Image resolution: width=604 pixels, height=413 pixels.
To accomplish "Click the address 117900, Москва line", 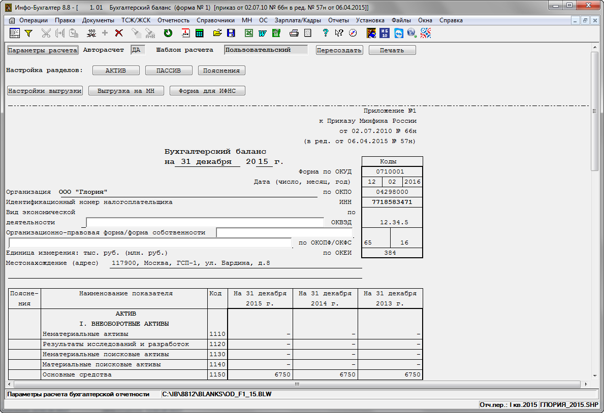I will [190, 263].
